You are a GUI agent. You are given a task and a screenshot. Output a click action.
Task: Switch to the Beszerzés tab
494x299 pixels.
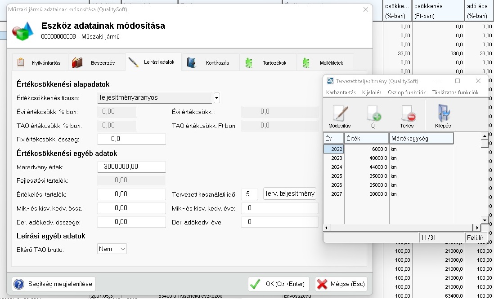(97, 63)
